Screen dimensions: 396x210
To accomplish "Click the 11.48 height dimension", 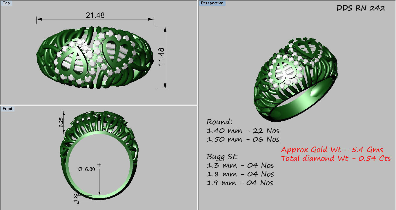I will pos(161,57).
